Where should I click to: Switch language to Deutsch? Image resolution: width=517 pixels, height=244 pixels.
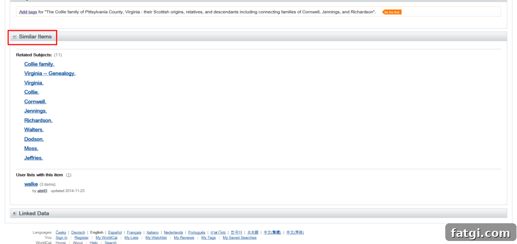[78, 232]
